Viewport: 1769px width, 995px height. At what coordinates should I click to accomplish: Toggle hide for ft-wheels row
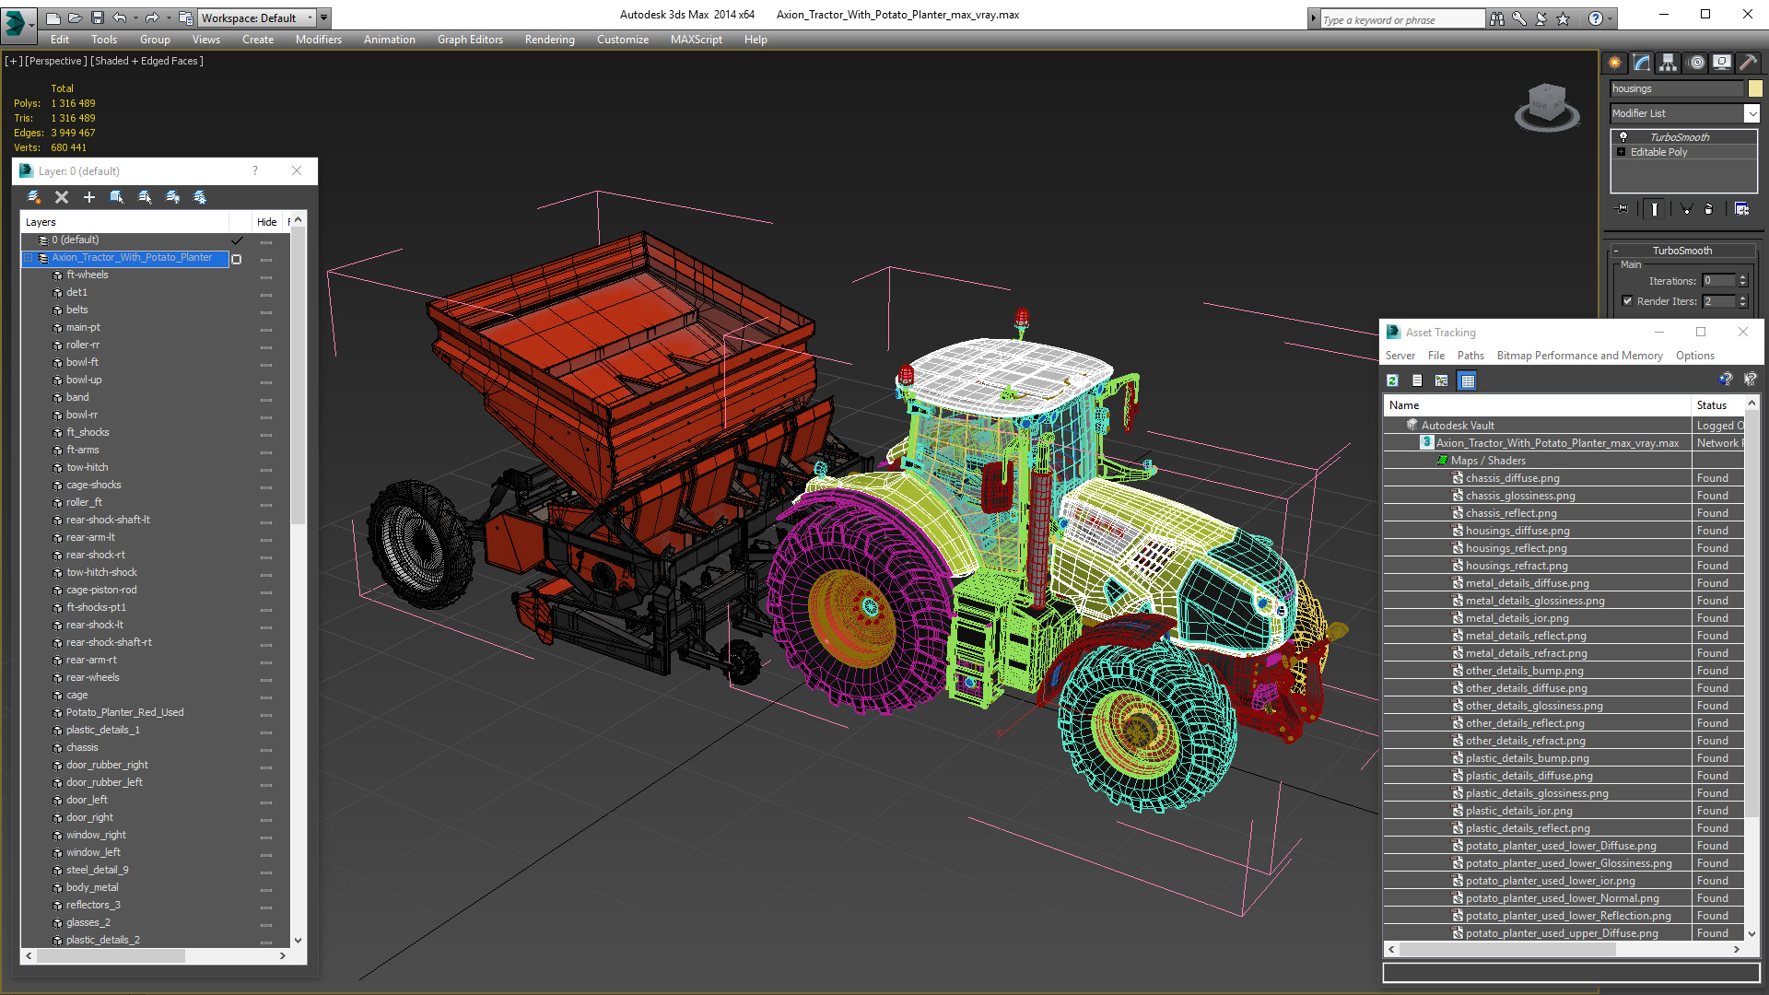266,276
